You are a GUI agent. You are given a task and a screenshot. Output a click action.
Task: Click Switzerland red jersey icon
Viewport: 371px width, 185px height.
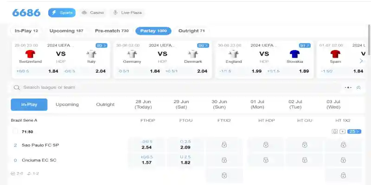click(30, 54)
